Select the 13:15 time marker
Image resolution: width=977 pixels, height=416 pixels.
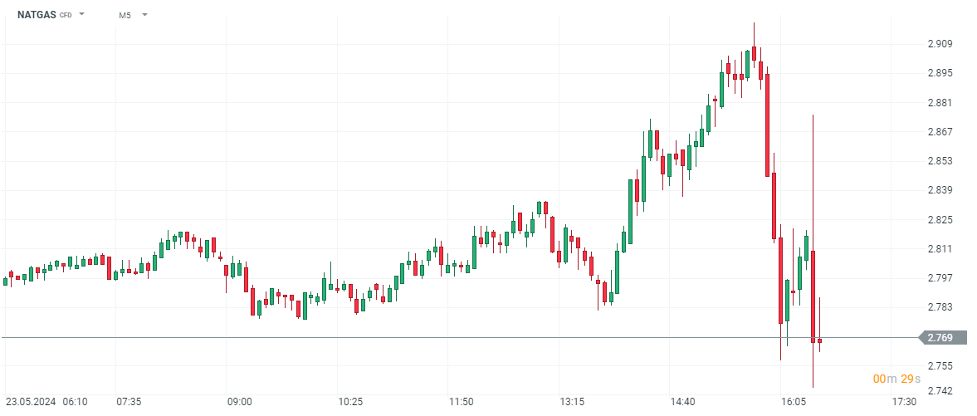tap(572, 402)
